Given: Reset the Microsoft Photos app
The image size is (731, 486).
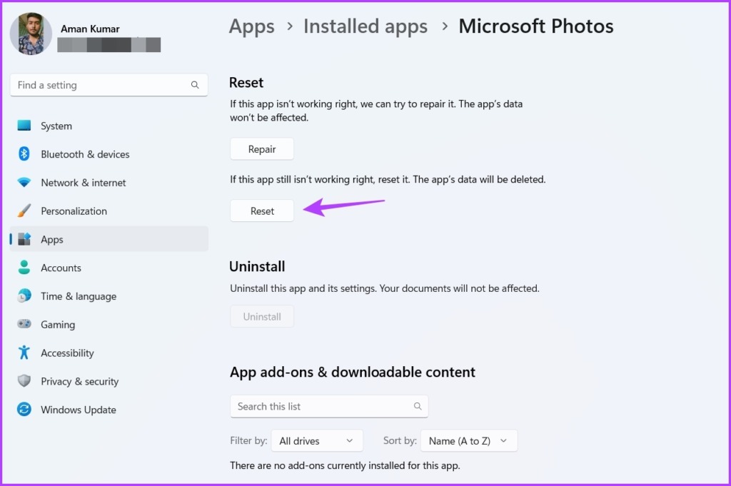Looking at the screenshot, I should 261,211.
